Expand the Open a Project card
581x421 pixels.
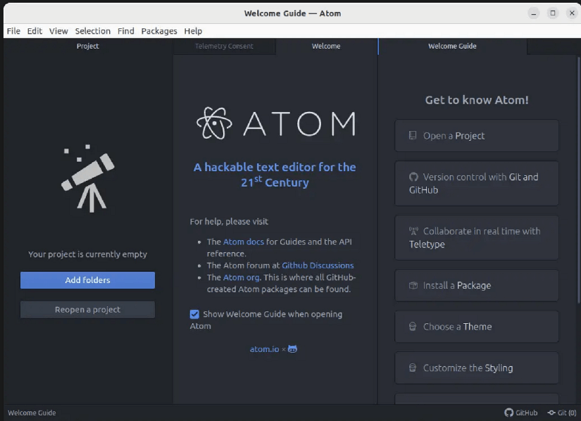[x=477, y=135]
